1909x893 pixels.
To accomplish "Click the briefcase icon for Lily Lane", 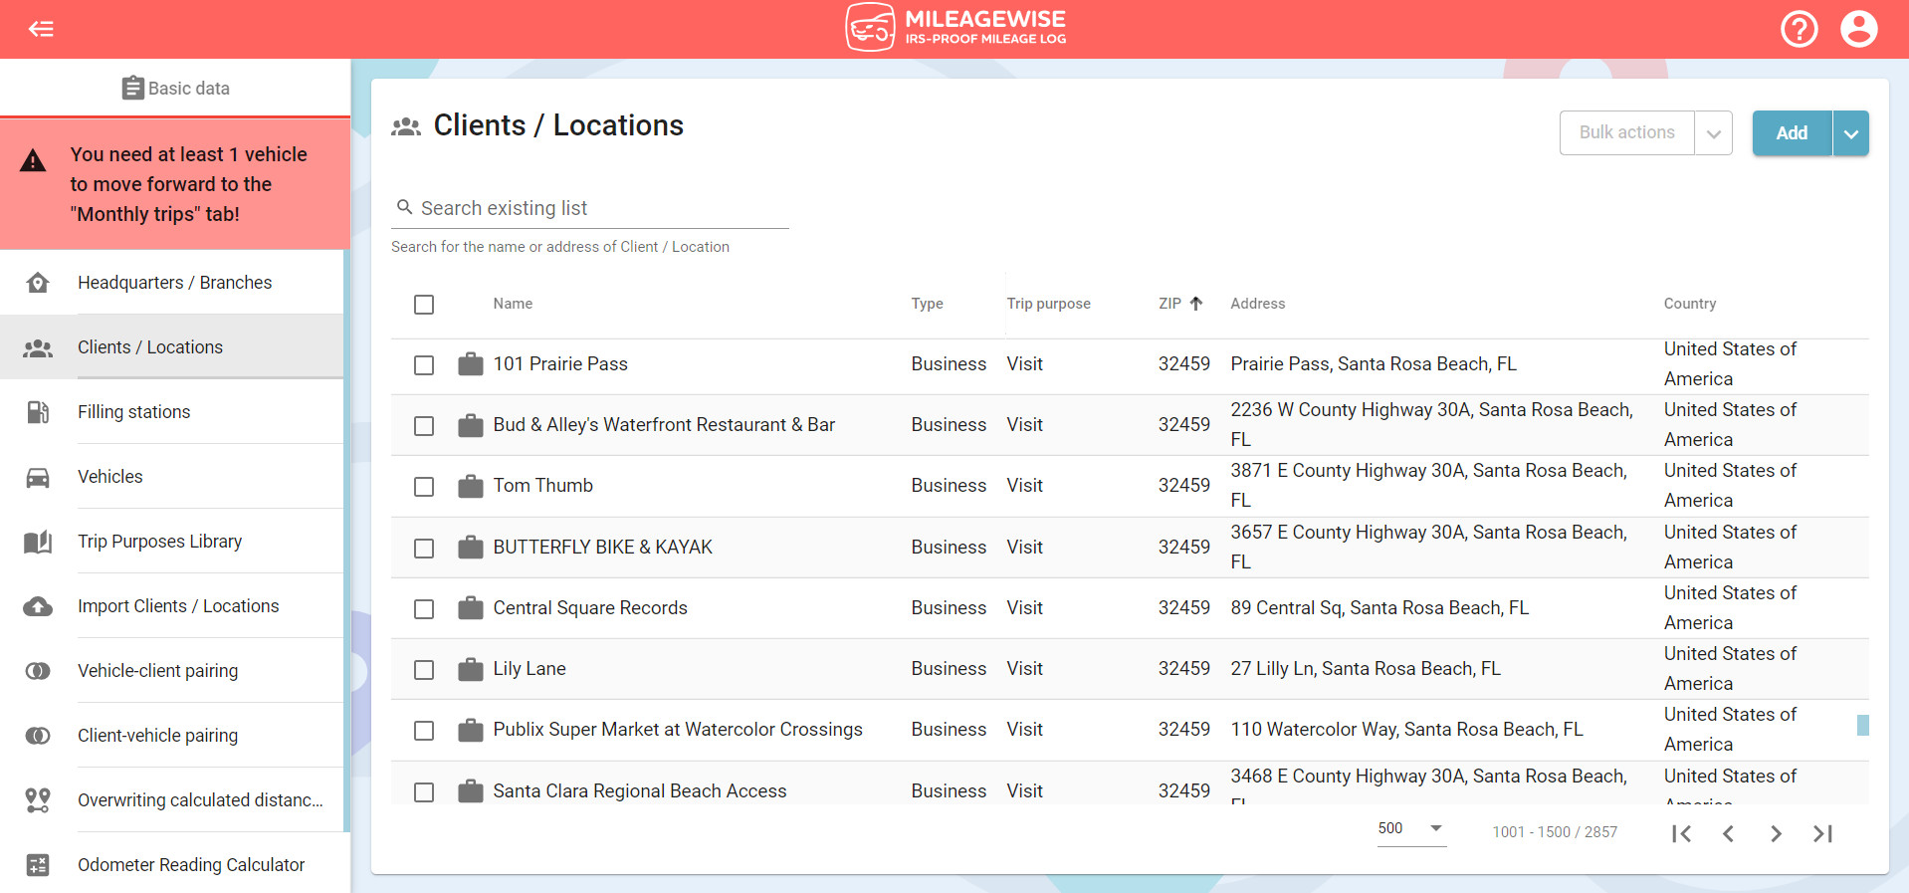I will [x=471, y=669].
